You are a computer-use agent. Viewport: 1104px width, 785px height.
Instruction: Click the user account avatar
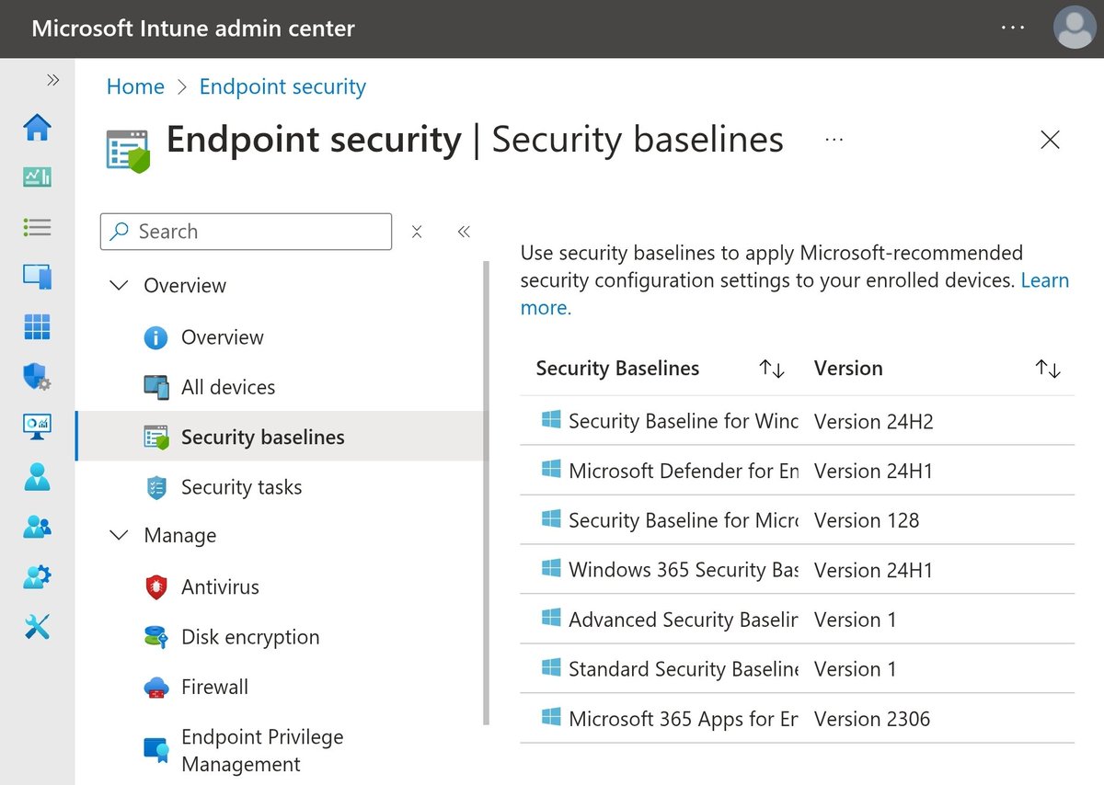tap(1074, 28)
